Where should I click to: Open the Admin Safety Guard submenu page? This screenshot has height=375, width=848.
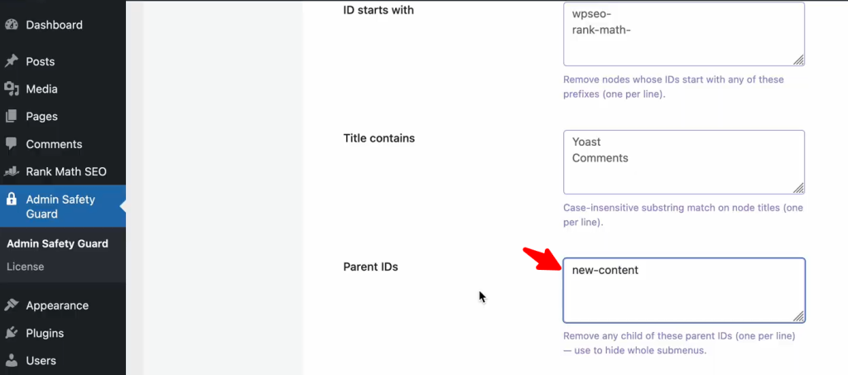pos(57,243)
